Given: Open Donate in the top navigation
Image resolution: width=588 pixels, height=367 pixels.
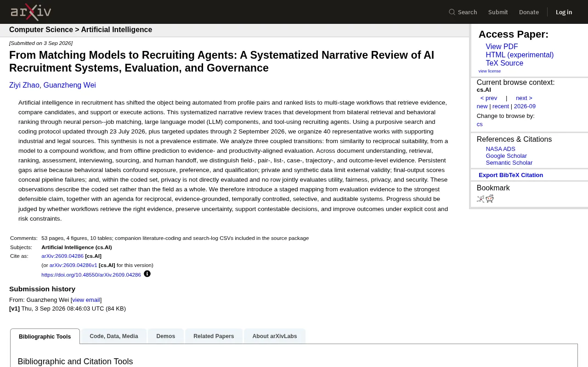Looking at the screenshot, I should tap(529, 12).
